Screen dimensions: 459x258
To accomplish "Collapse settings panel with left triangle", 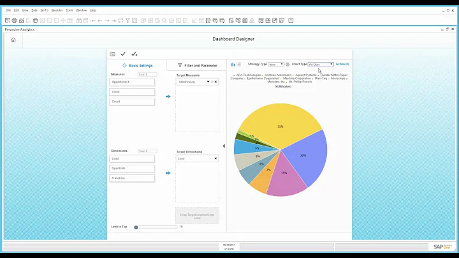I will point(224,146).
